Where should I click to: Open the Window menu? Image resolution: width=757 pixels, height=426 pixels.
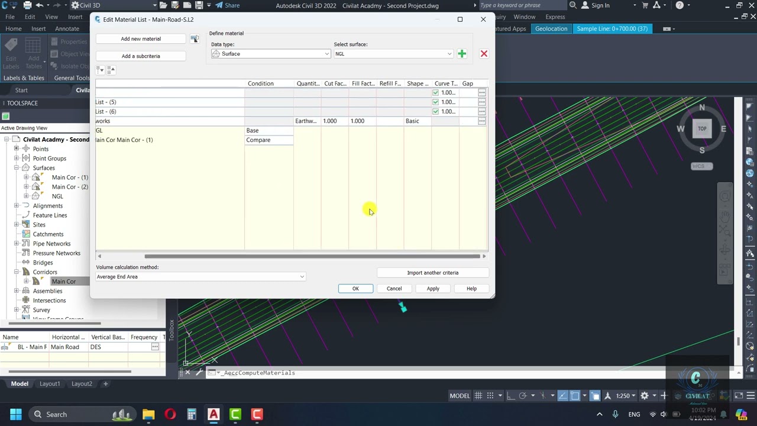[x=524, y=17]
